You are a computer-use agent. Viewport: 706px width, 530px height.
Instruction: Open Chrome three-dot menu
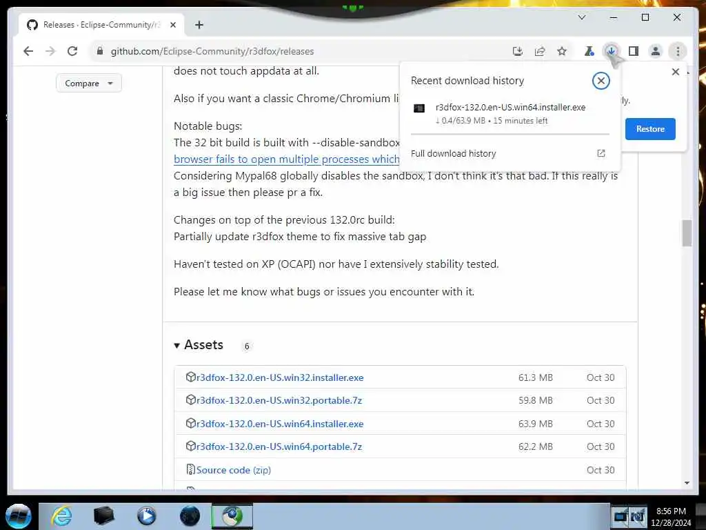tap(678, 51)
